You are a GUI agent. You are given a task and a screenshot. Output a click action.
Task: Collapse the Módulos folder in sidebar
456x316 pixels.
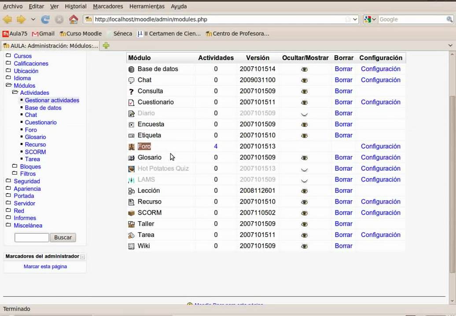9,85
